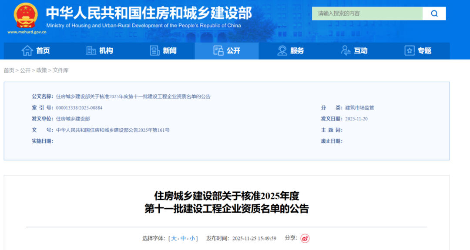Click the house icon for 首页
Viewport: 470px width, 250px height.
point(27,51)
